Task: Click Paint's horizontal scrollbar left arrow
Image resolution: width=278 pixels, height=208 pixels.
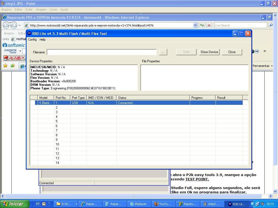Action: pos(2,196)
